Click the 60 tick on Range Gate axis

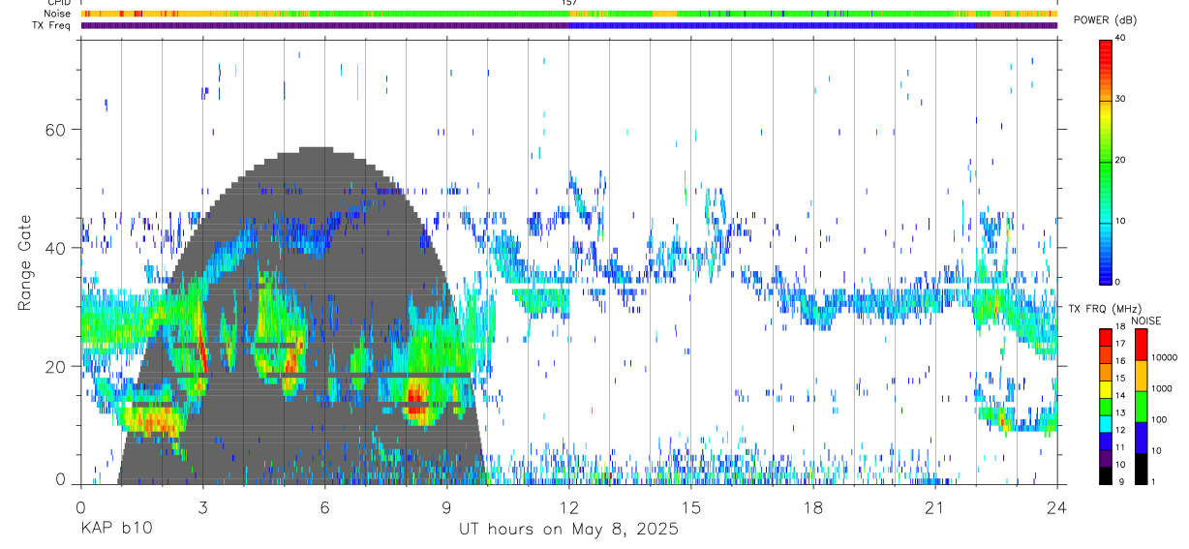(x=56, y=130)
